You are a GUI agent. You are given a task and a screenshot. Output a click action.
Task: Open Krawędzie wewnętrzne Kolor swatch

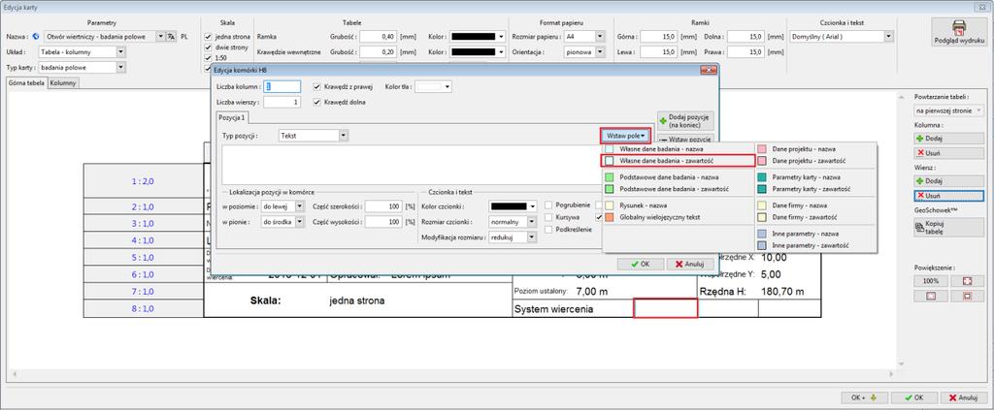click(479, 52)
